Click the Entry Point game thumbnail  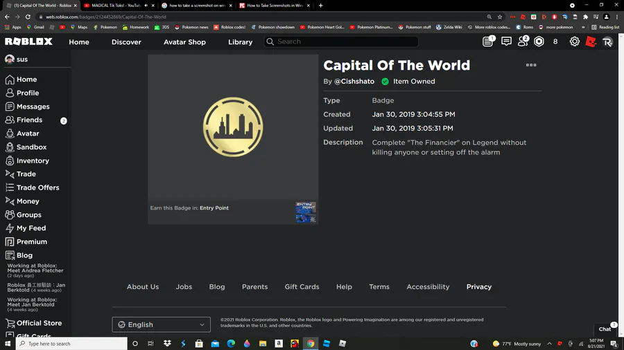click(x=306, y=212)
